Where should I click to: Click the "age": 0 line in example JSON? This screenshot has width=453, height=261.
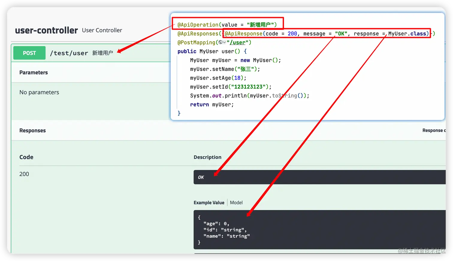(x=216, y=224)
